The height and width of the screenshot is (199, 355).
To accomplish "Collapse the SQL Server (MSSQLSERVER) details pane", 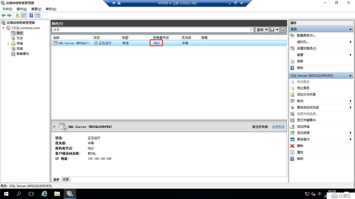I will pyautogui.click(x=54, y=127).
